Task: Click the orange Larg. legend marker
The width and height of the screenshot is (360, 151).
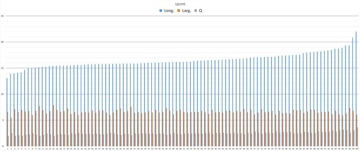Action: tap(179, 11)
